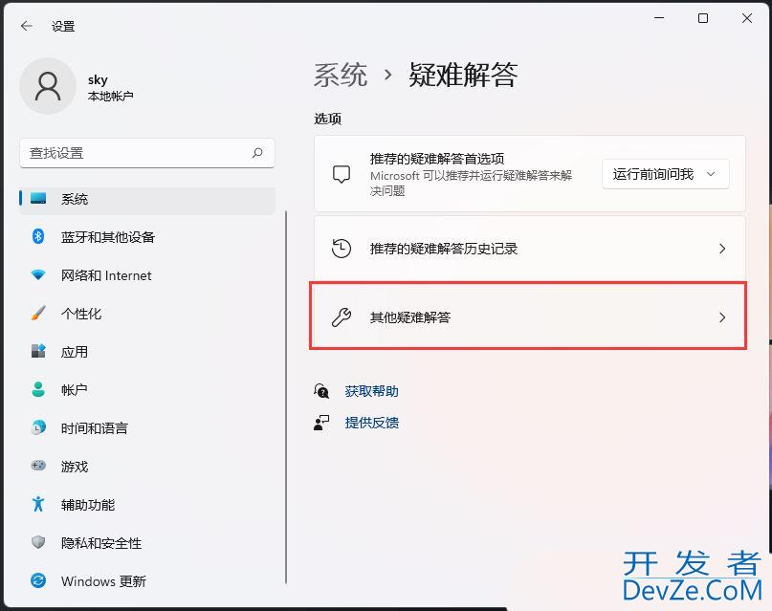Viewport: 772px width, 611px height.
Task: Click the privacy shield icon
Action: pos(38,542)
